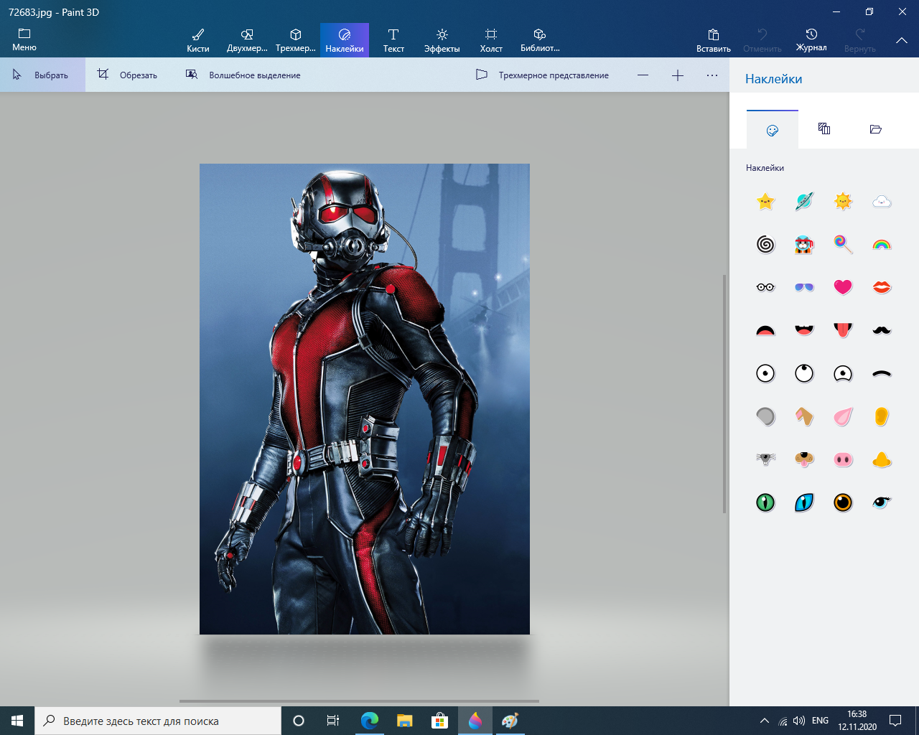The image size is (919, 735).
Task: Open the Трехмерные фигуры tab
Action: [296, 40]
